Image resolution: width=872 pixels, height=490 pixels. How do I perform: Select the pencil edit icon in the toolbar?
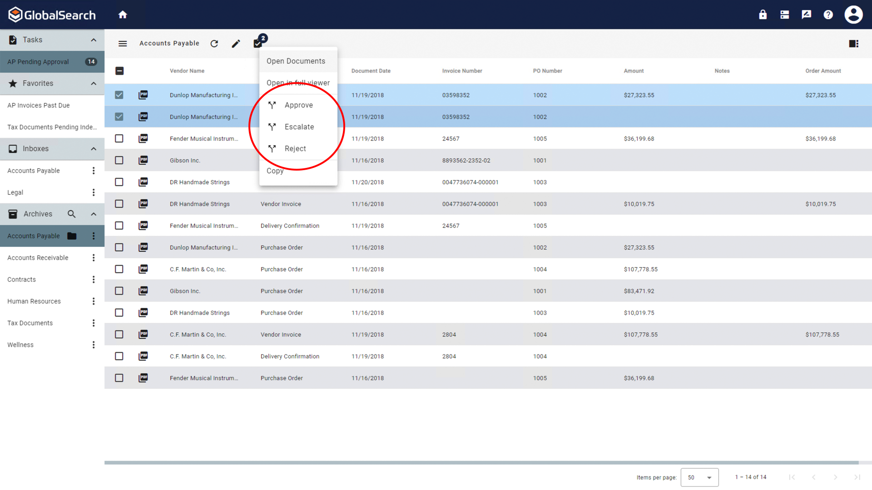tap(236, 44)
